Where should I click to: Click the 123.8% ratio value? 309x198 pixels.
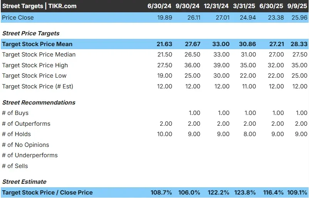pyautogui.click(x=245, y=193)
